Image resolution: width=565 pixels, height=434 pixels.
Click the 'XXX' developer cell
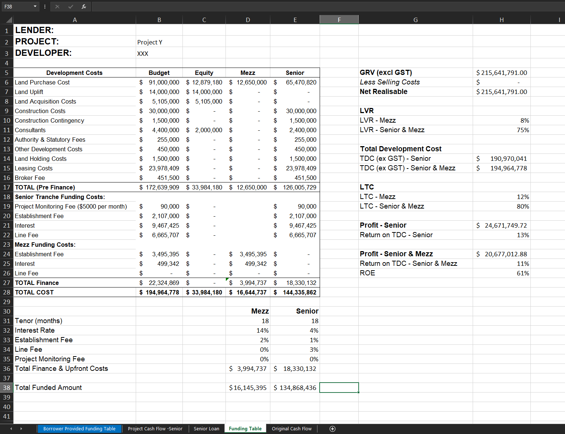coord(159,53)
